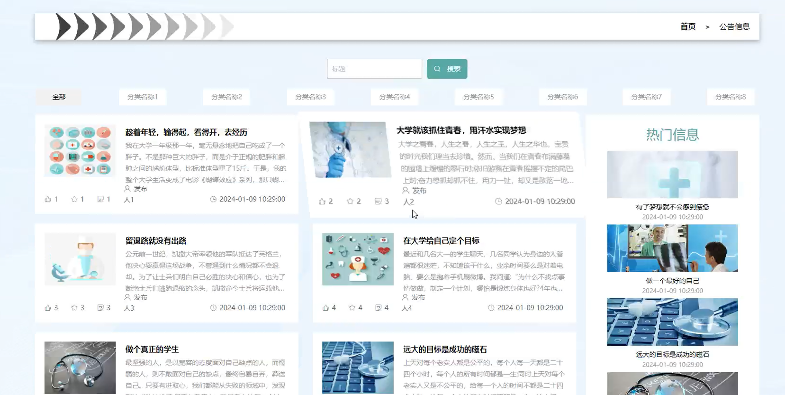
Task: Select the 分类名称1 category tab
Action: pos(143,97)
